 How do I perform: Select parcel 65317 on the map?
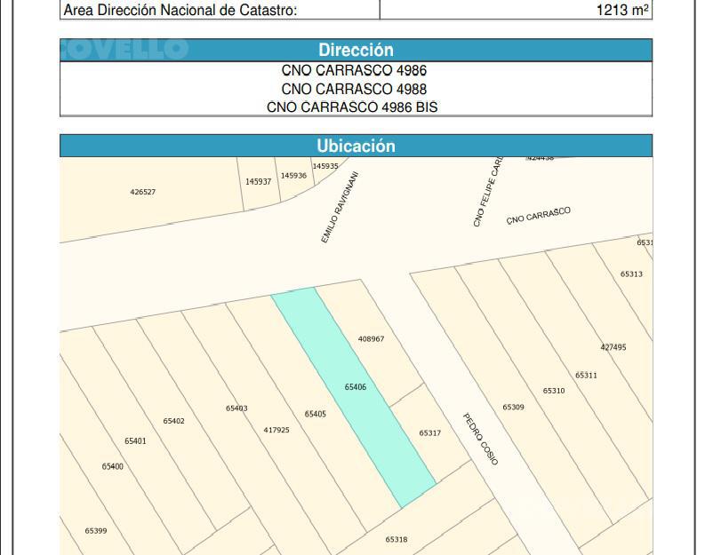coord(429,433)
